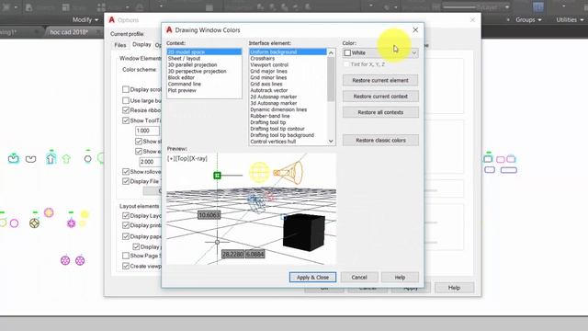Click the AutoCAD logo in Drawing Window Colors title
This screenshot has width=588, height=331.
pyautogui.click(x=169, y=30)
